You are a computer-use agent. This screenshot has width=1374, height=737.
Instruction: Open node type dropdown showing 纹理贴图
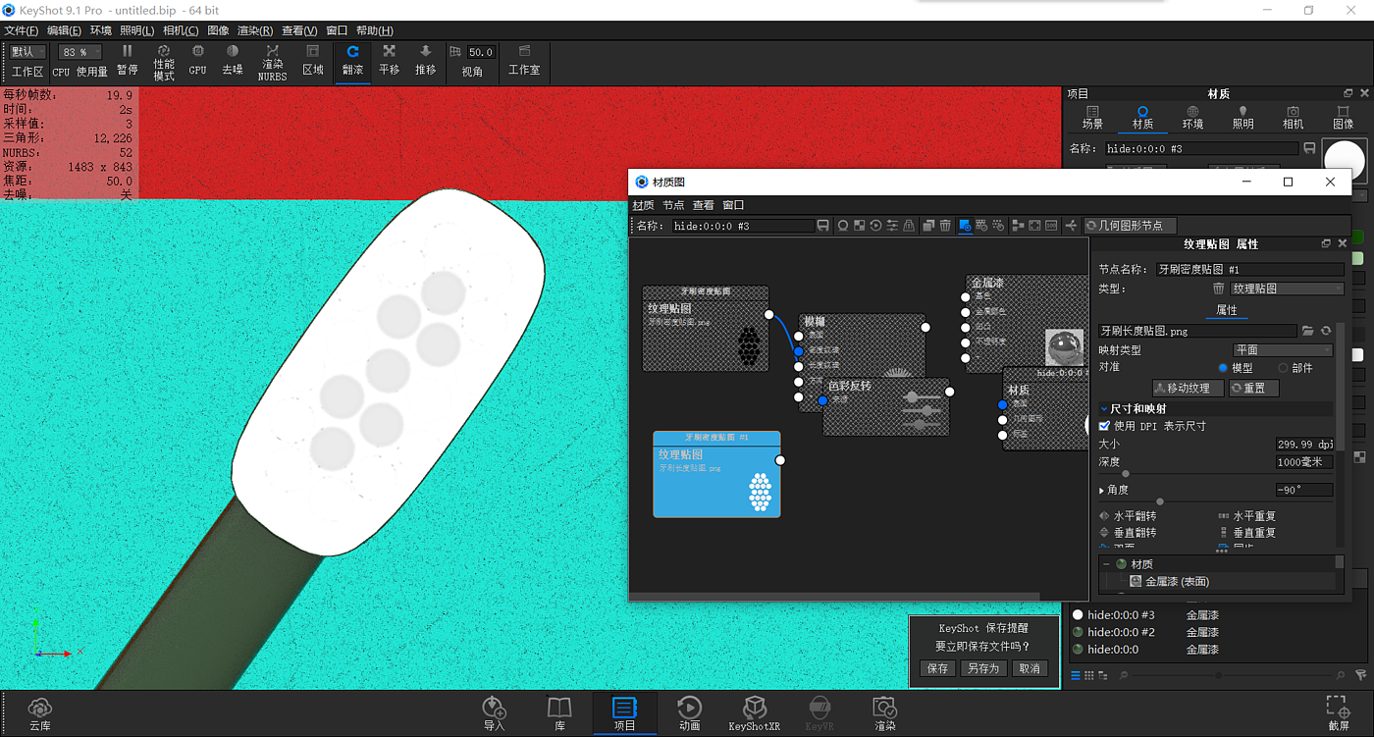tap(1288, 290)
